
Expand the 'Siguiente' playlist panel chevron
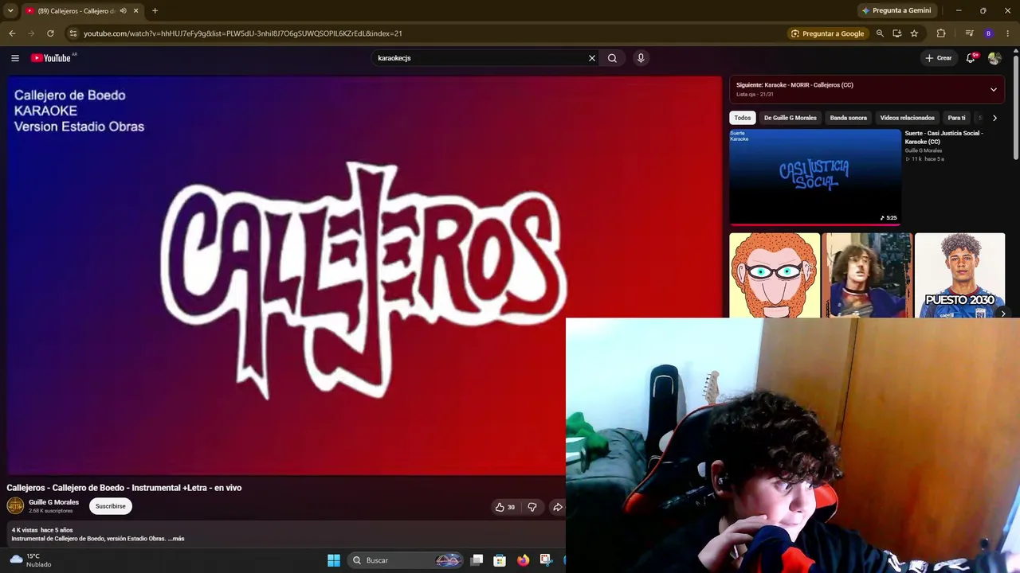(994, 89)
